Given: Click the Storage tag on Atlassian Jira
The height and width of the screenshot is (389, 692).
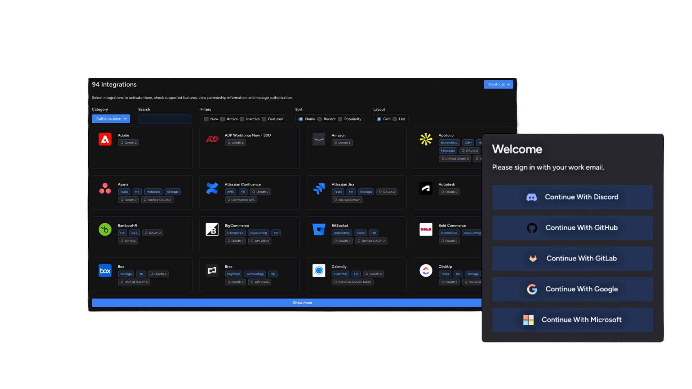Looking at the screenshot, I should [366, 192].
